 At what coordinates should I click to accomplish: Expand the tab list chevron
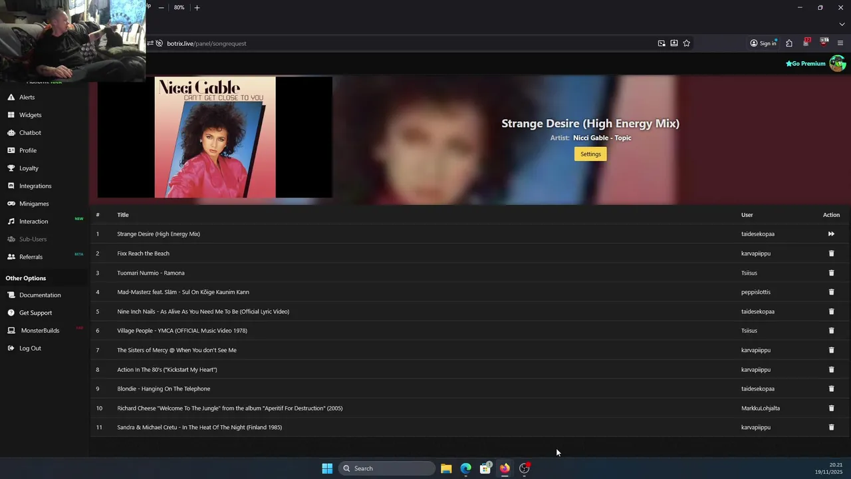[x=842, y=25]
